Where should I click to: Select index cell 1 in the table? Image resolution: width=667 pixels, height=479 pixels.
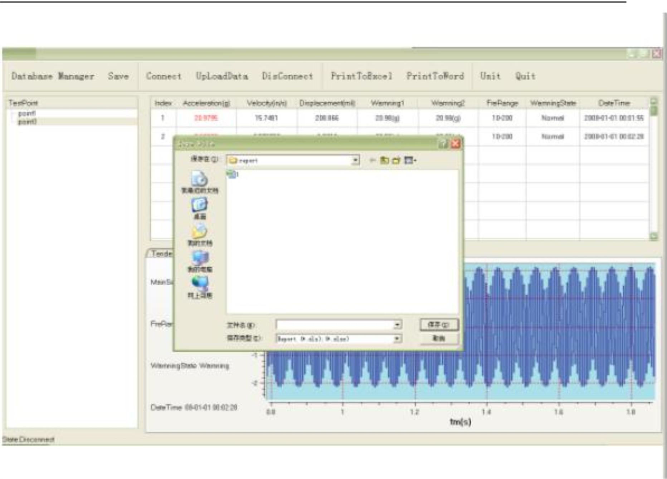tap(163, 118)
